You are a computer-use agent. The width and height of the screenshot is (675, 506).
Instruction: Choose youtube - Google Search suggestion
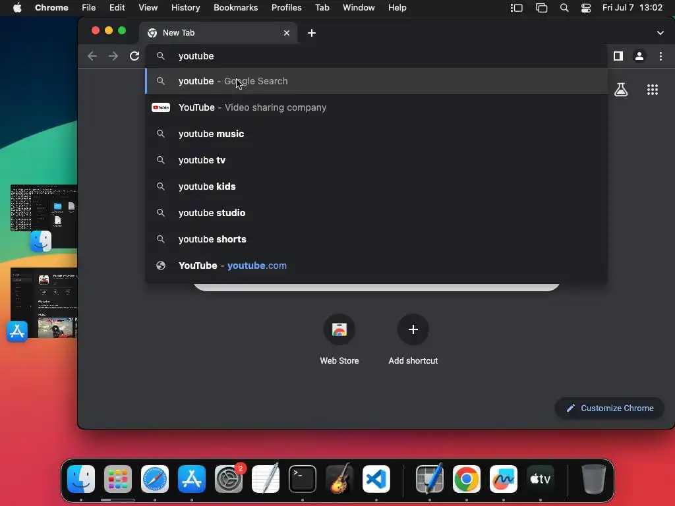click(376, 81)
